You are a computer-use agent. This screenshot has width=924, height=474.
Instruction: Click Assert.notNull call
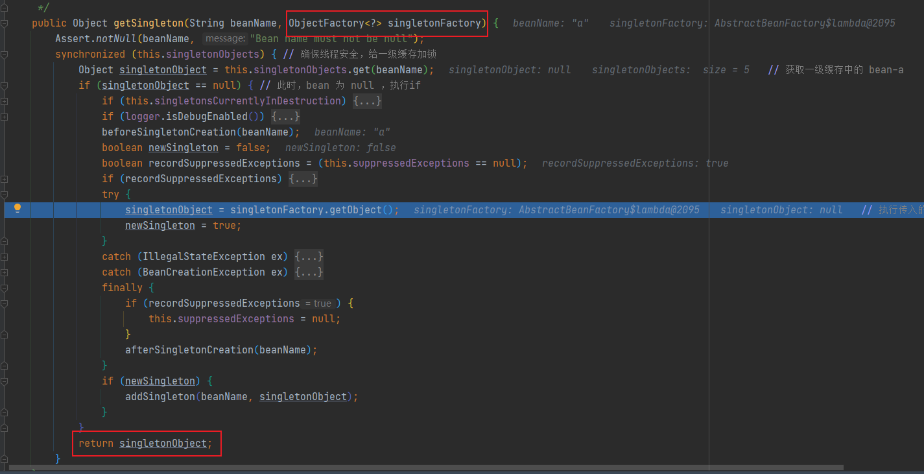point(96,39)
